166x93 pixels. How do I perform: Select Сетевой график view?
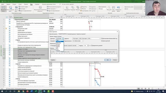(x=24, y=7)
